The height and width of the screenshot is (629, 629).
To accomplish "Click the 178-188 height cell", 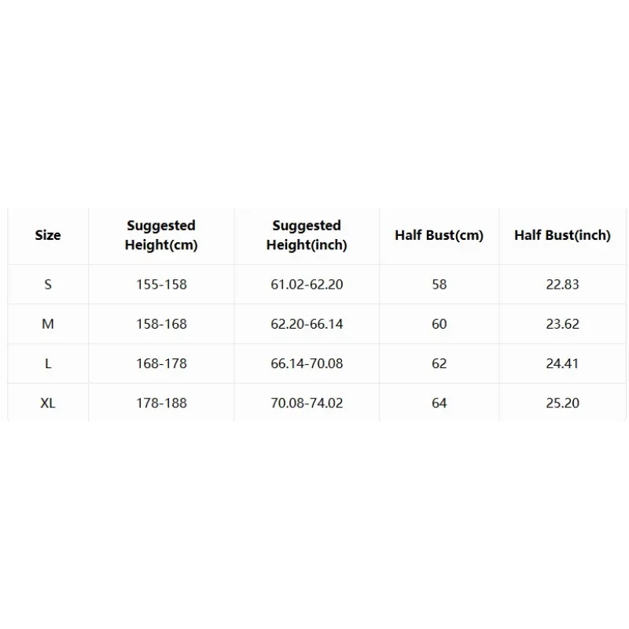I will coord(161,403).
